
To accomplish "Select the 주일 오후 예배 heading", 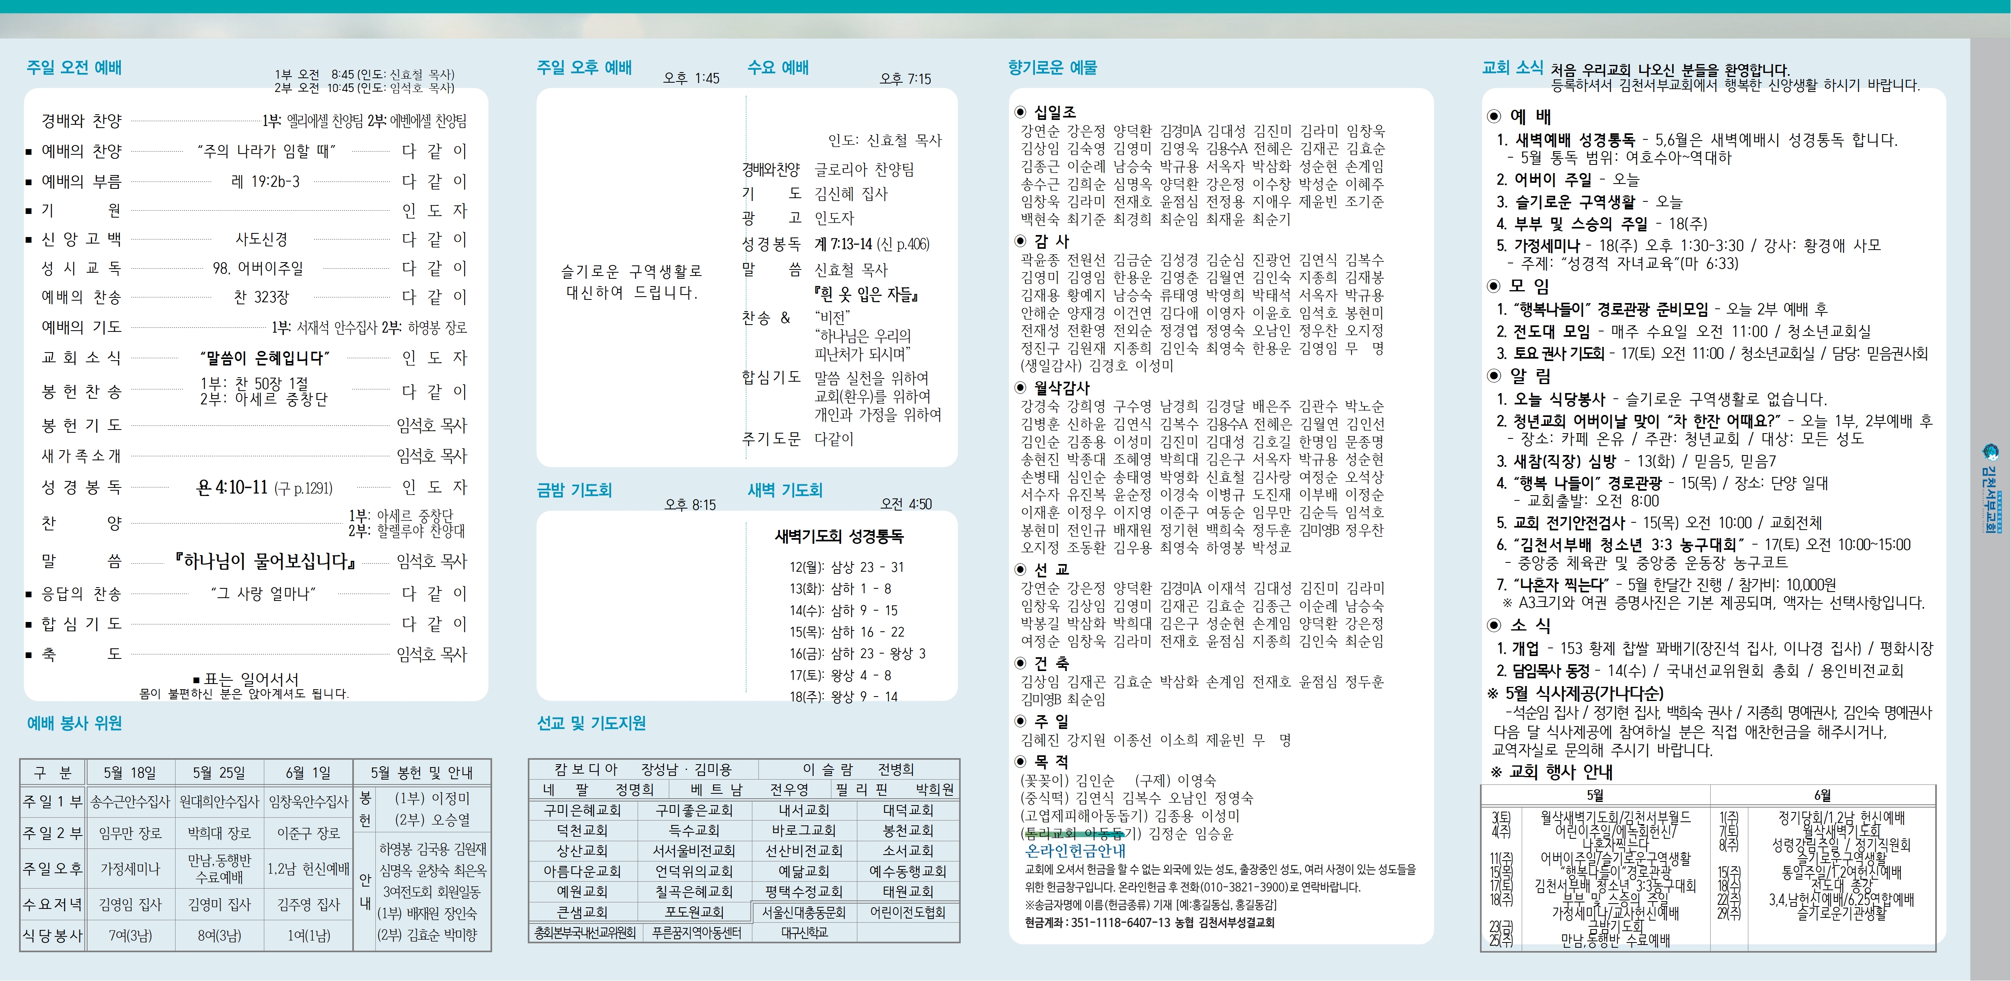I will (584, 68).
